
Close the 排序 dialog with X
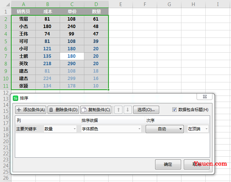tap(205, 97)
